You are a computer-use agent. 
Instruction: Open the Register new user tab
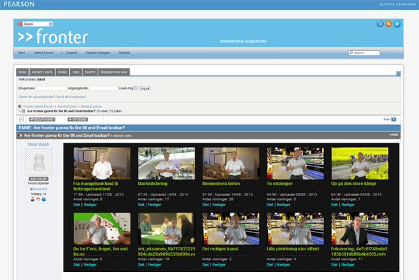pos(114,72)
